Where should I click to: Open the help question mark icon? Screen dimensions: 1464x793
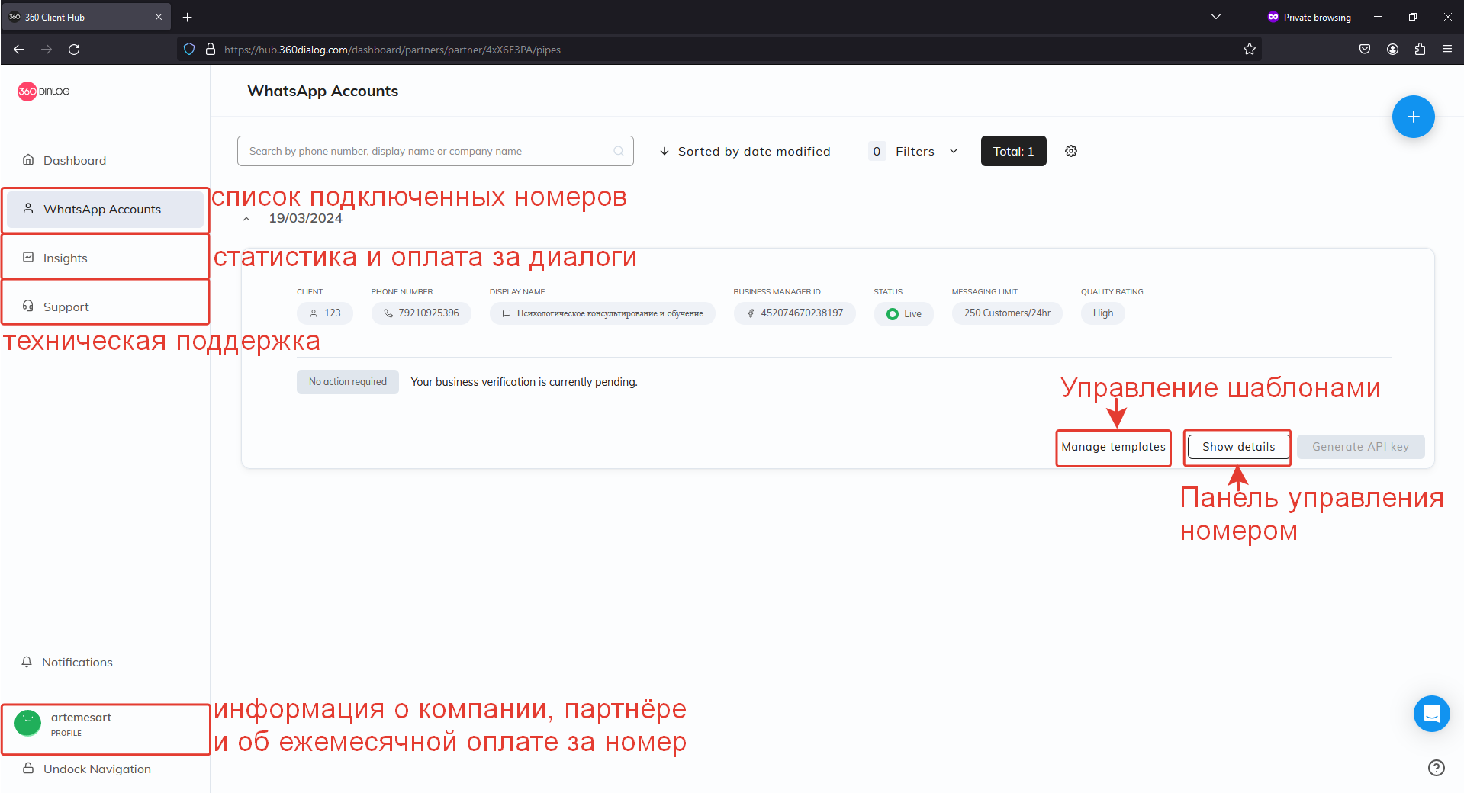click(x=1436, y=768)
